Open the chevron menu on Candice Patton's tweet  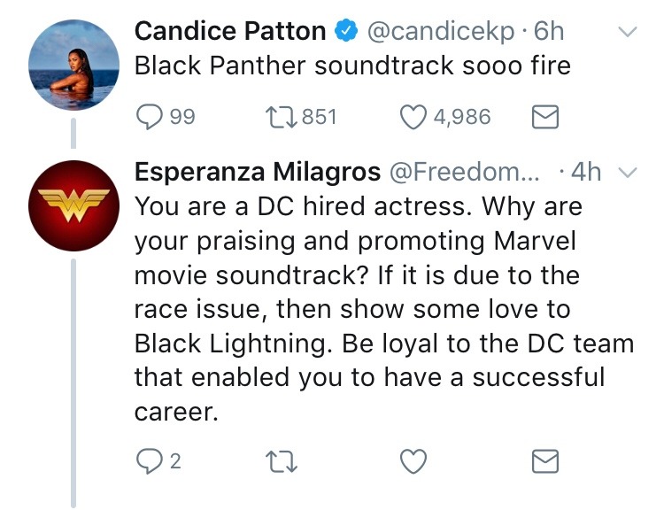click(x=627, y=32)
